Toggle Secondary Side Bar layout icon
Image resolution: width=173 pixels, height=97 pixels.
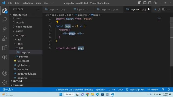pyautogui.click(x=150, y=3)
